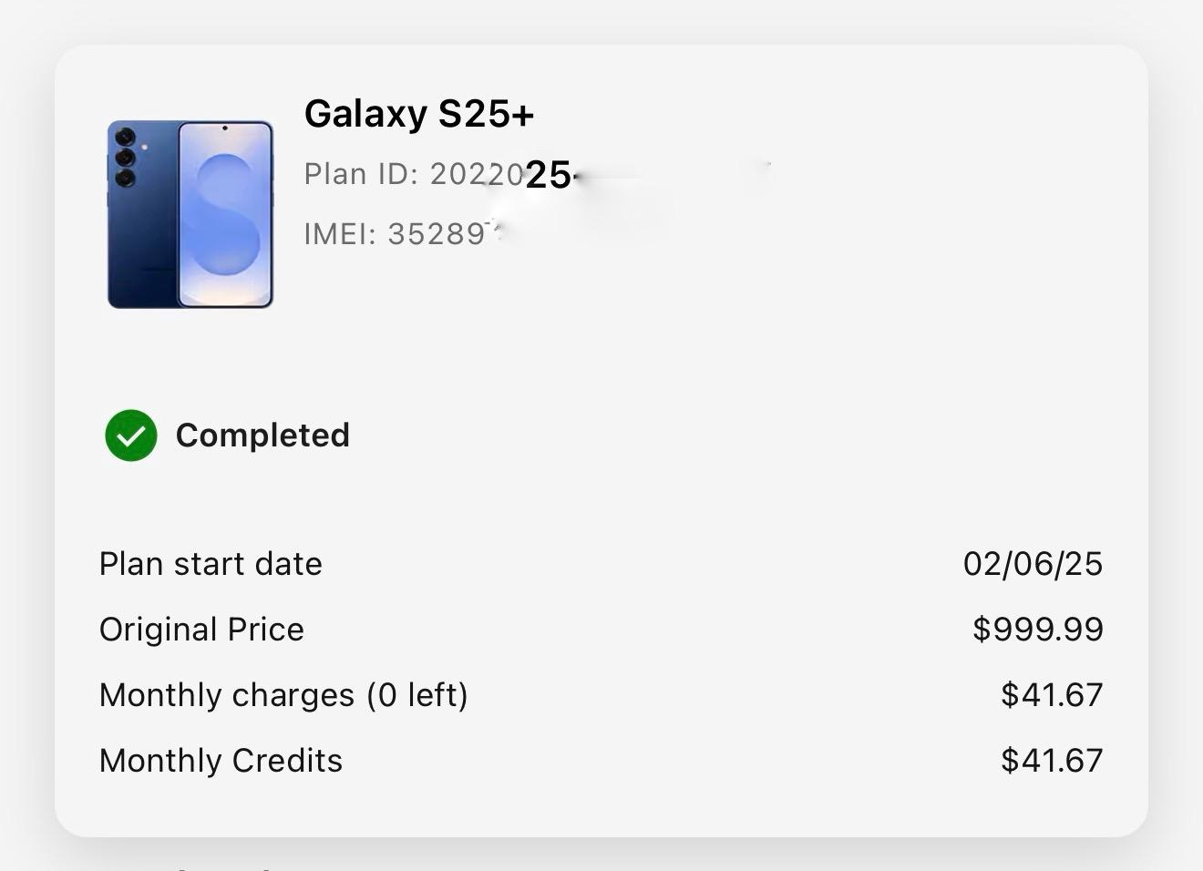Select the 02/06/25 start date value
The image size is (1203, 871).
click(x=1033, y=564)
